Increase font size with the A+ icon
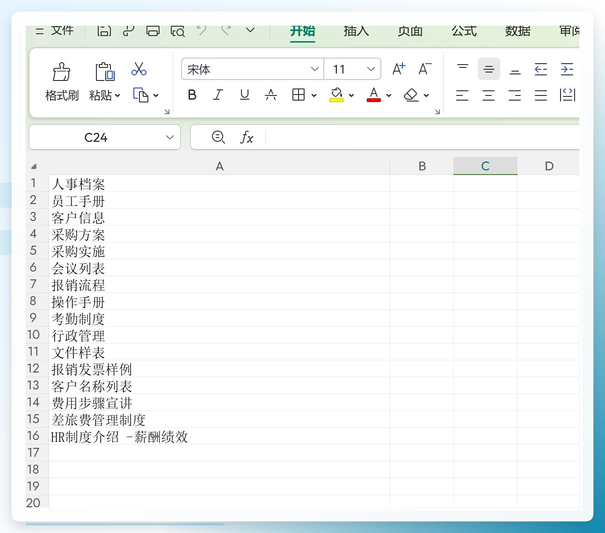The height and width of the screenshot is (533, 605). [x=399, y=69]
